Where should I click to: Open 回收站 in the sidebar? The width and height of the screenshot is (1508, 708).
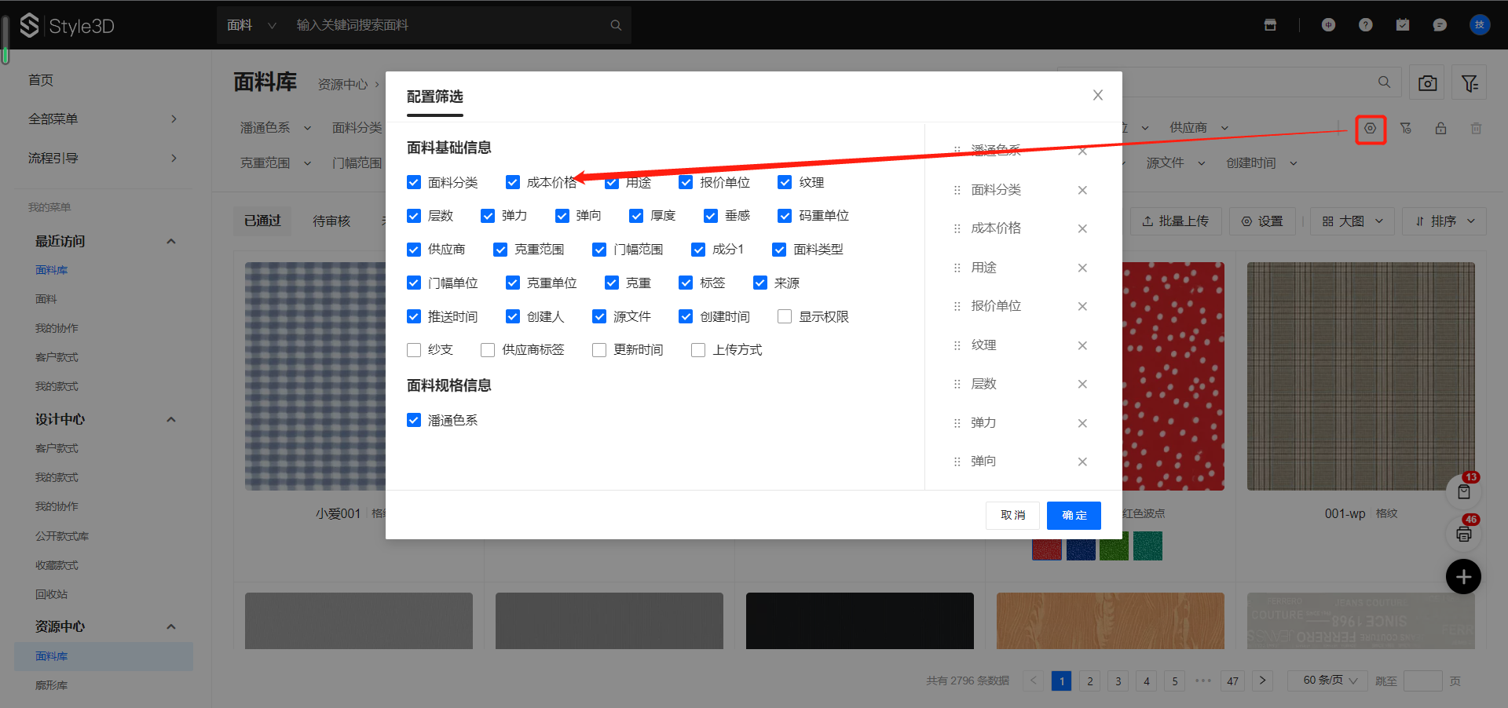pos(52,595)
